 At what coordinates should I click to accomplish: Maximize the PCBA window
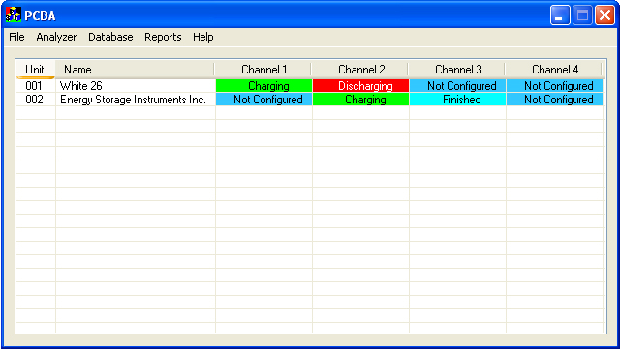582,15
